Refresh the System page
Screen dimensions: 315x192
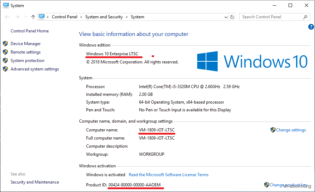pos(232,17)
